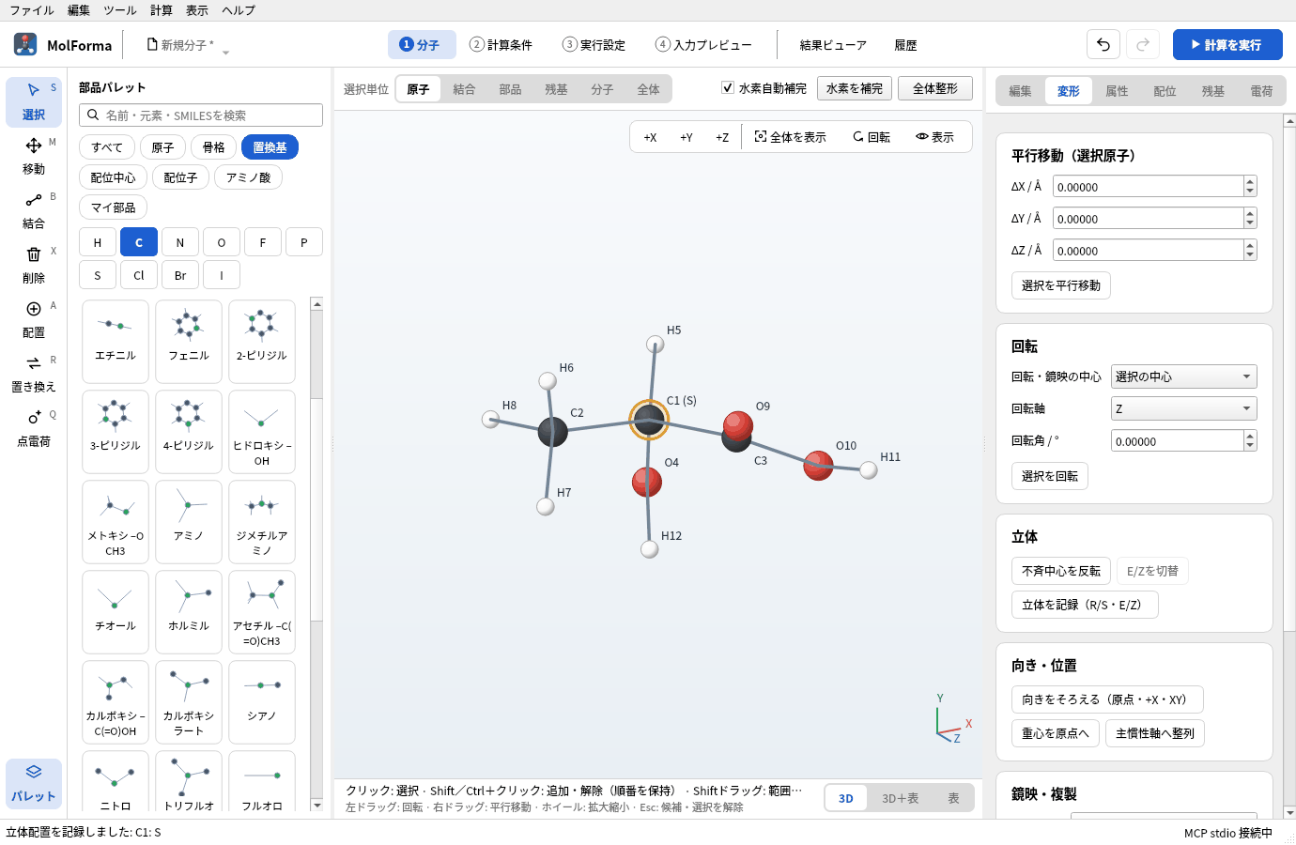Click the 全体整形 button
The image size is (1296, 845).
[x=935, y=88]
